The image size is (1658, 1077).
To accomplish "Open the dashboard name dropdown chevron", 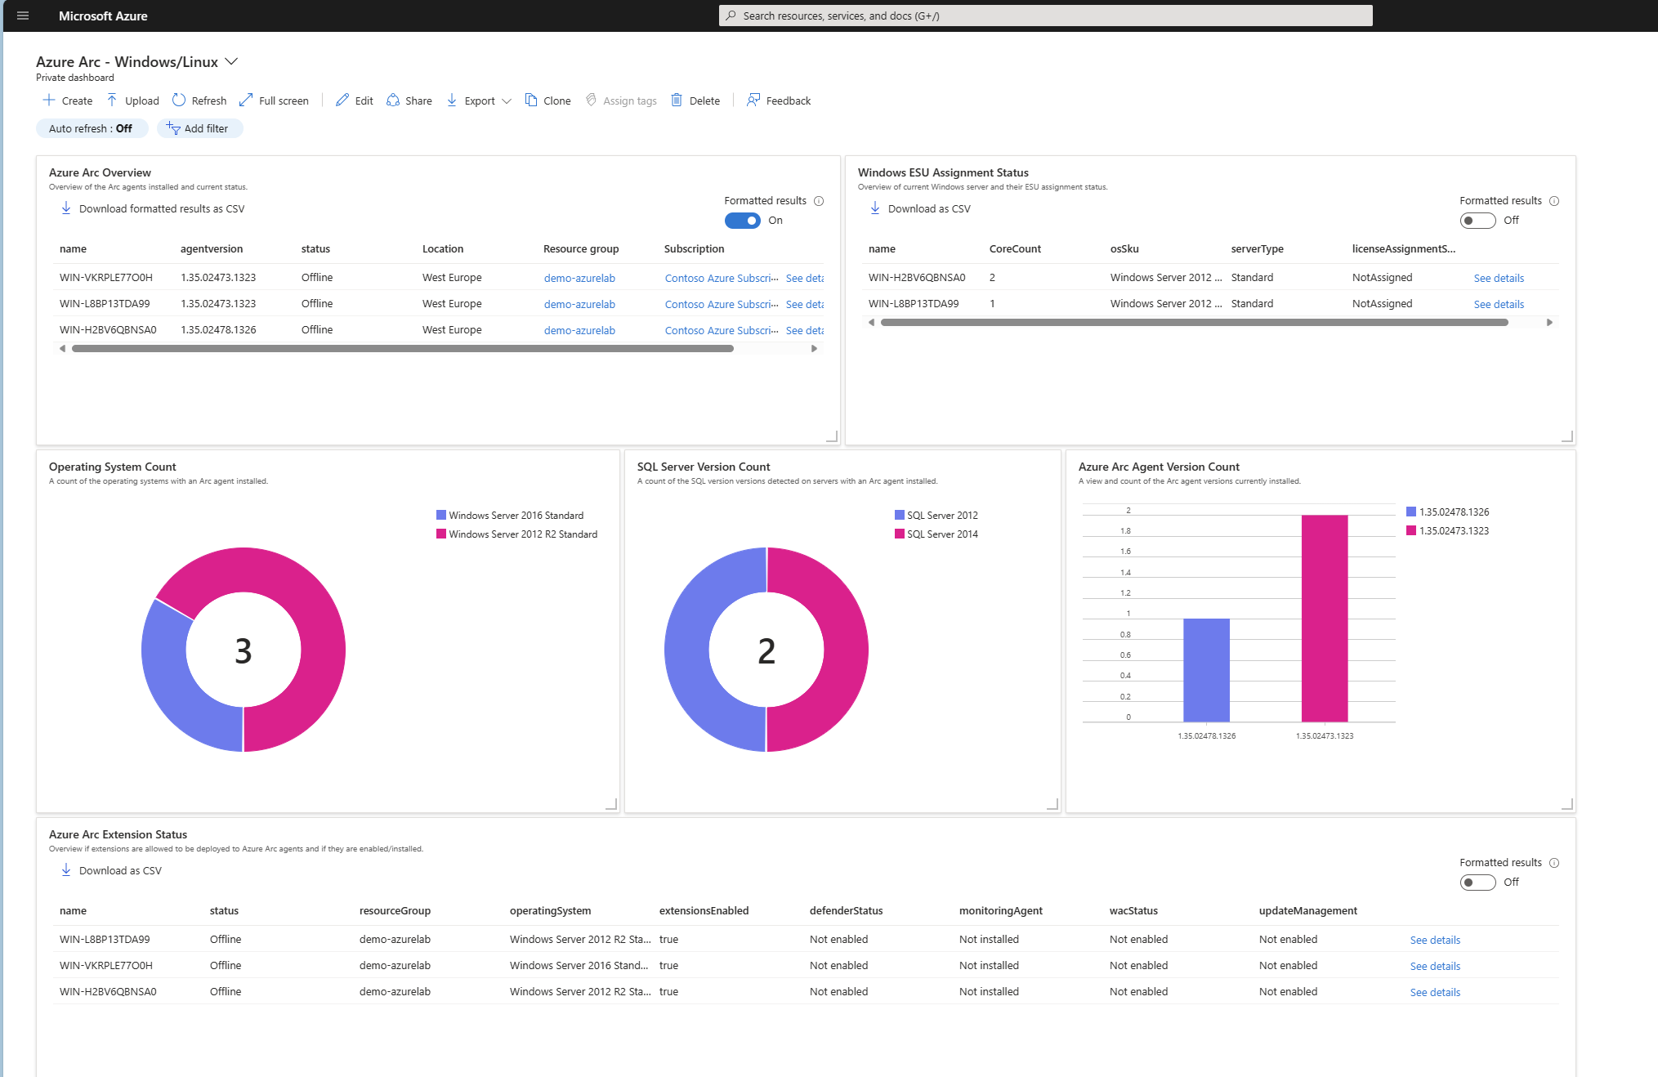I will click(231, 61).
